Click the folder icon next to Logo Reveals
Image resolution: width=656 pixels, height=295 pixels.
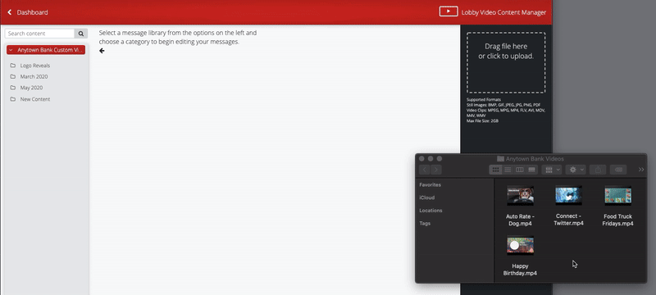click(13, 66)
